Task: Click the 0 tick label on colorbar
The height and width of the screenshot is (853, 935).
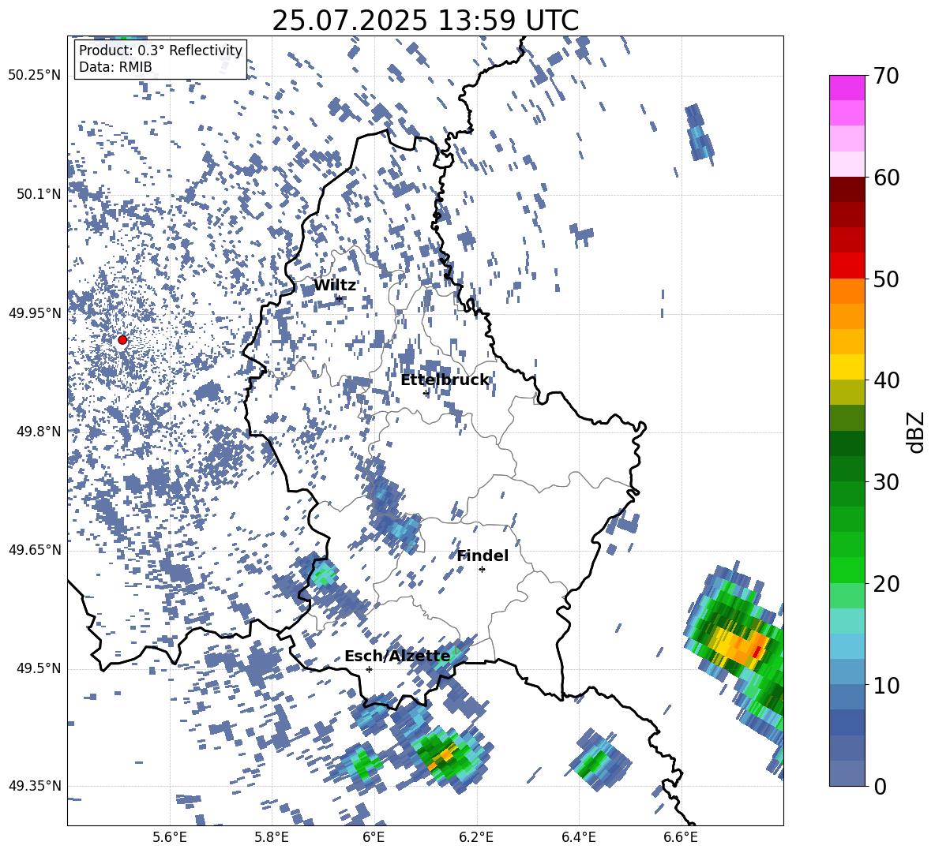Action: [880, 786]
